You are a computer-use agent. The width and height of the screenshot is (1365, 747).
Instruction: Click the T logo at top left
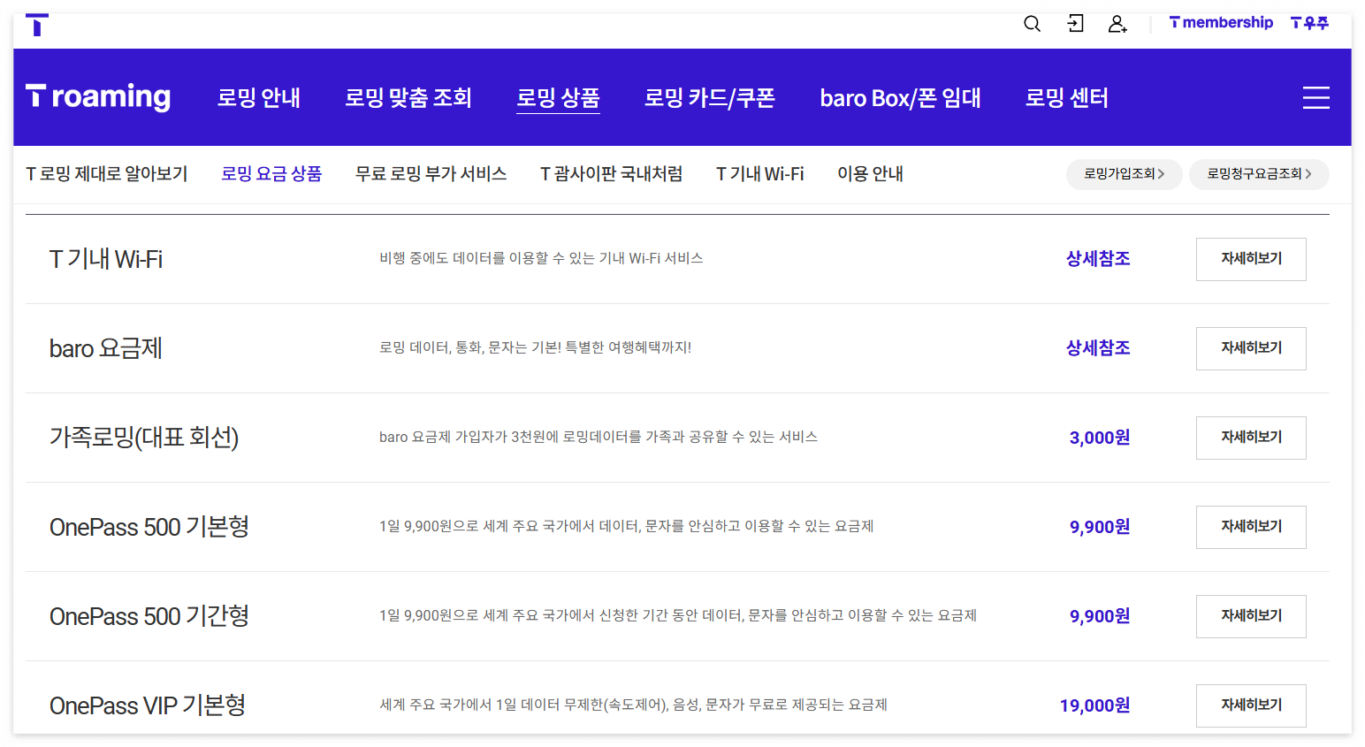point(37,24)
